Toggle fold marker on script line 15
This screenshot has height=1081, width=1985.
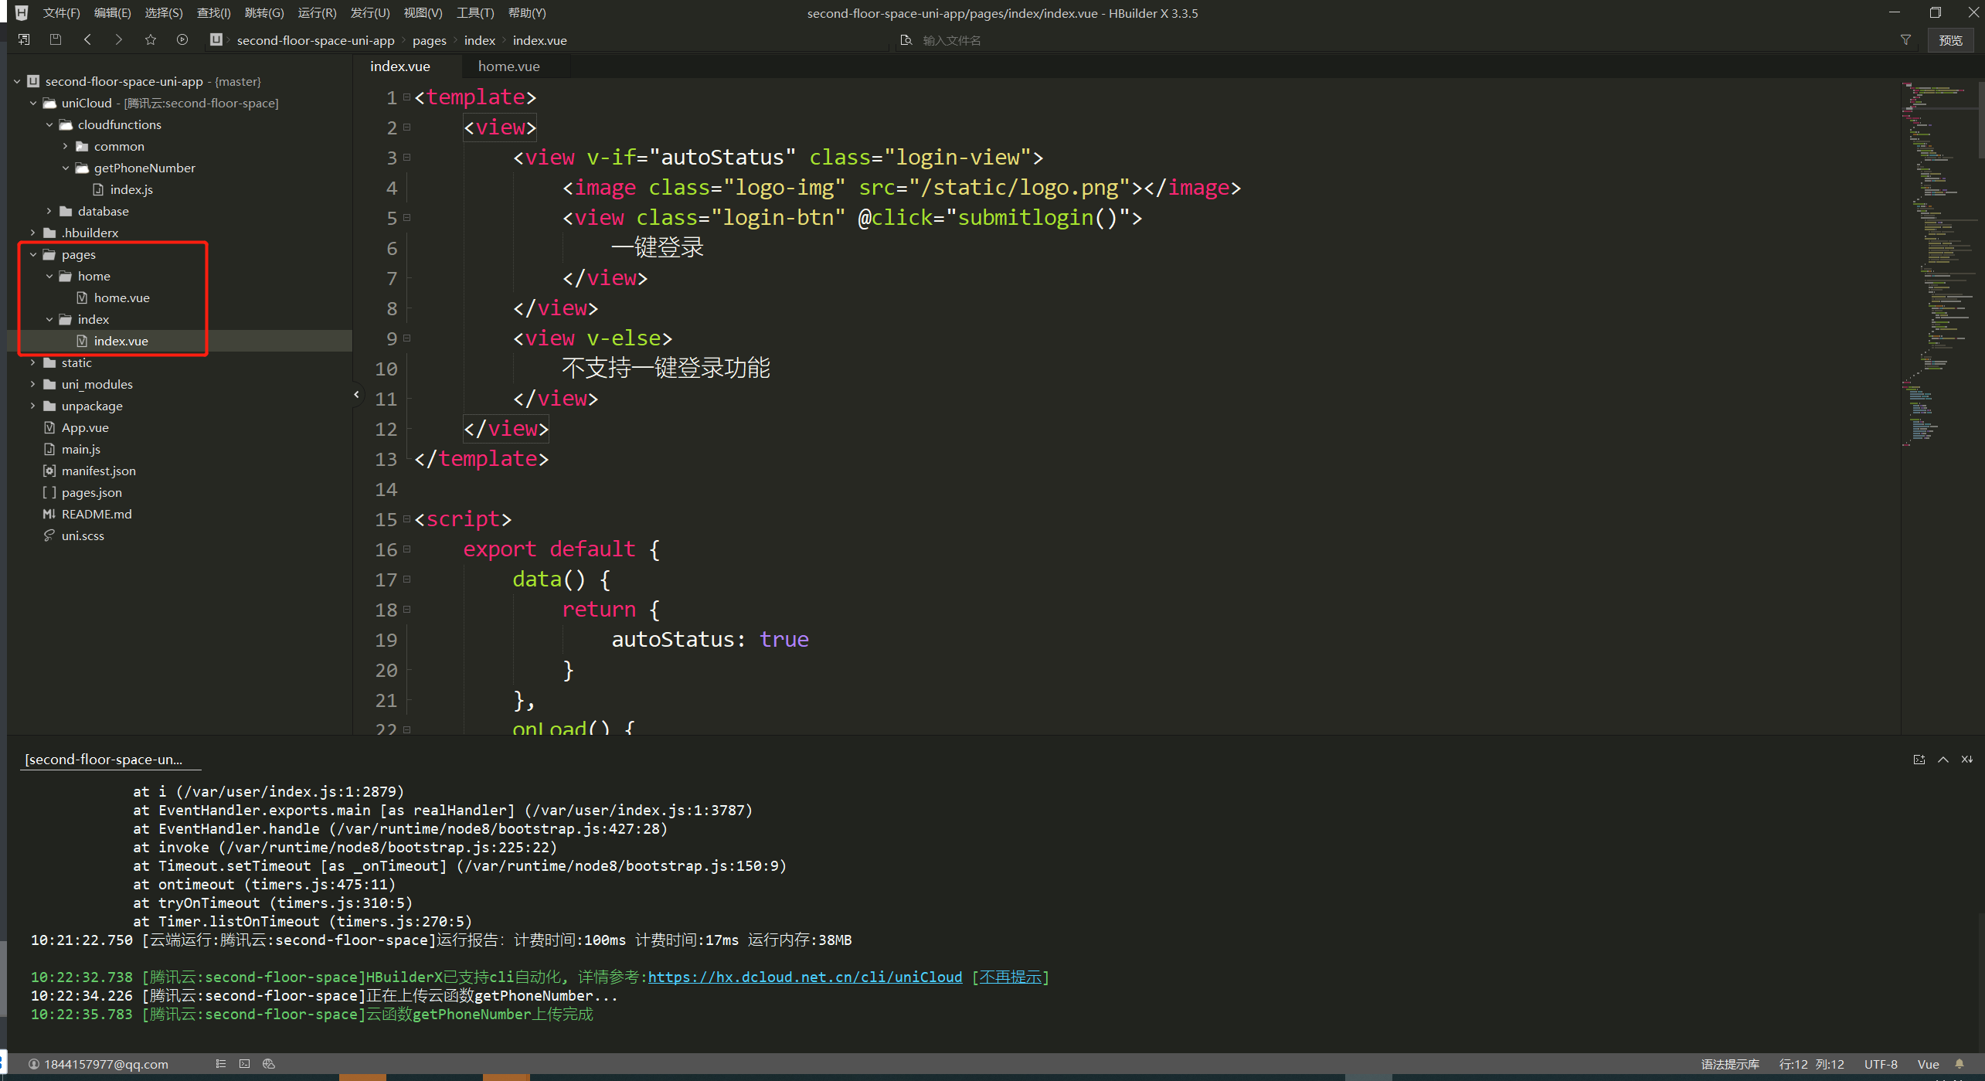coord(407,519)
